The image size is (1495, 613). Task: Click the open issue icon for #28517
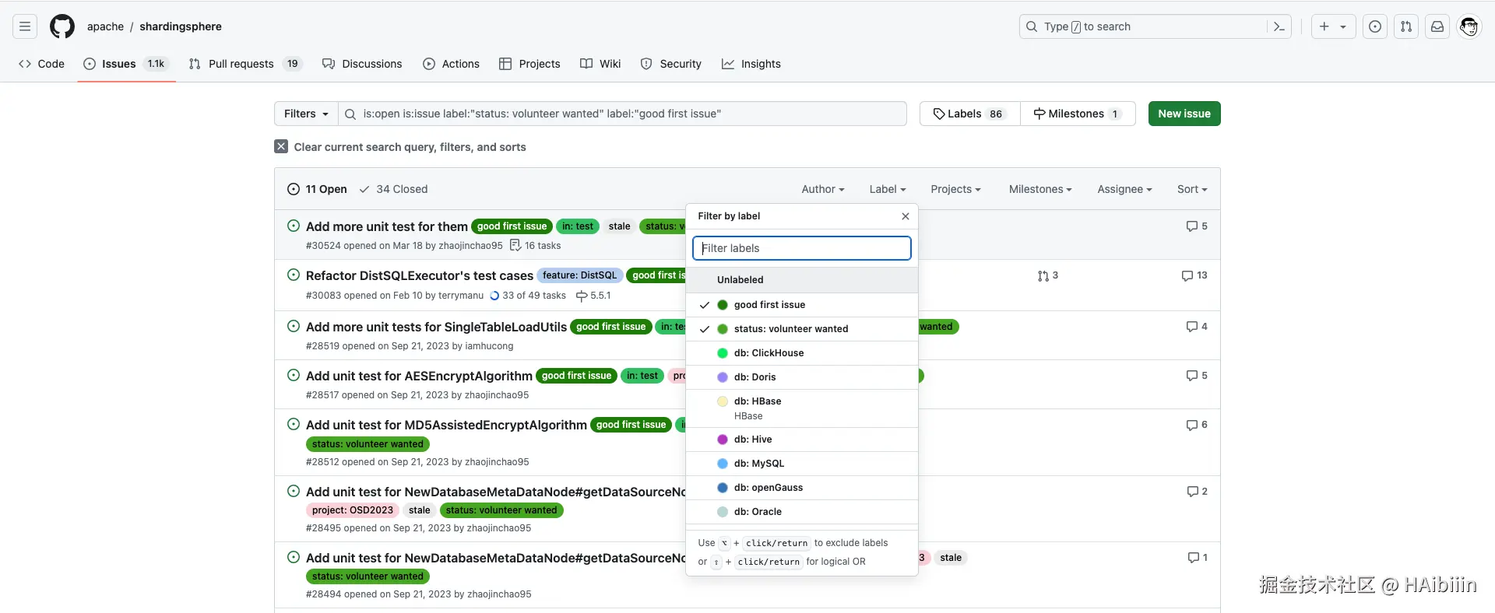click(294, 376)
